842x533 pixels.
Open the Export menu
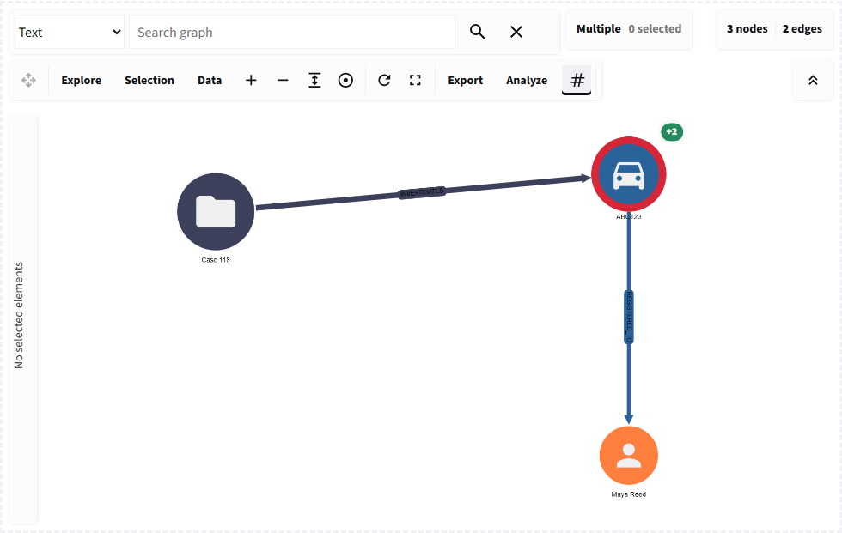(465, 81)
